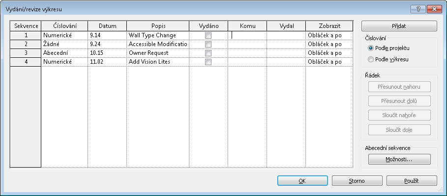
Task: Edit the Datum cell showing 11.02
Action: (x=107, y=62)
